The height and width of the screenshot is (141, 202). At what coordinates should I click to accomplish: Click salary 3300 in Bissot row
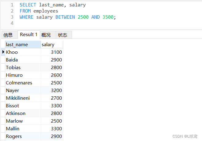coord(52,106)
